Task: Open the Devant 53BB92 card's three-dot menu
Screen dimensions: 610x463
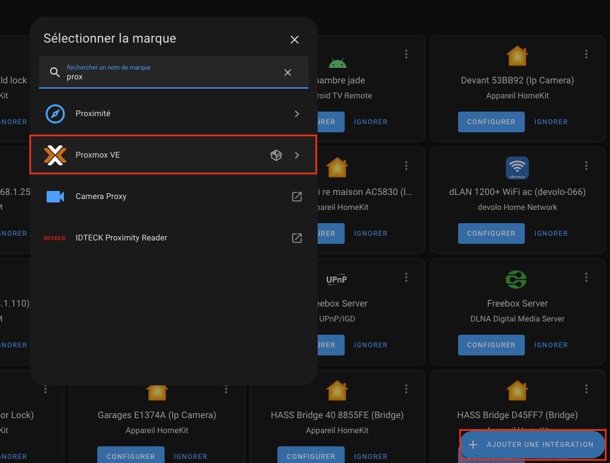Action: point(586,54)
